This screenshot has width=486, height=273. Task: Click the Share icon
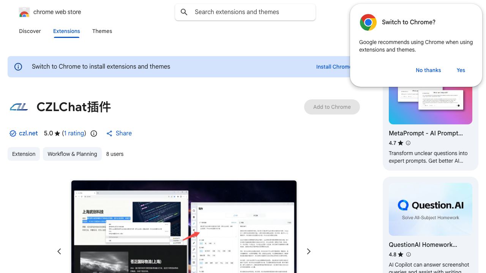pyautogui.click(x=109, y=133)
